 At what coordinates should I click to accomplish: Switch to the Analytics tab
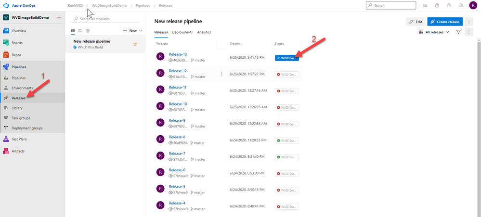pos(204,32)
